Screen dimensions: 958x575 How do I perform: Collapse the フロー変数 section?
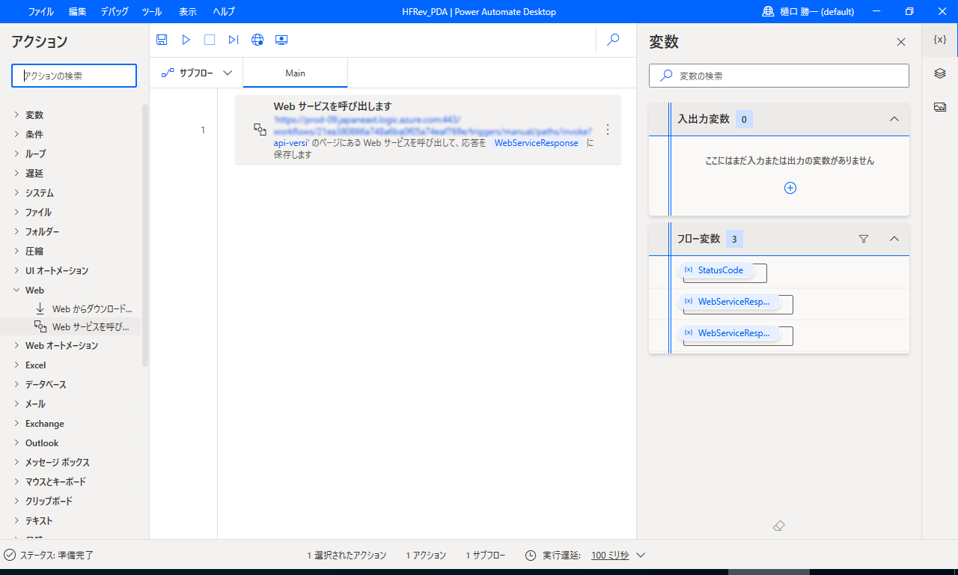[x=894, y=239]
